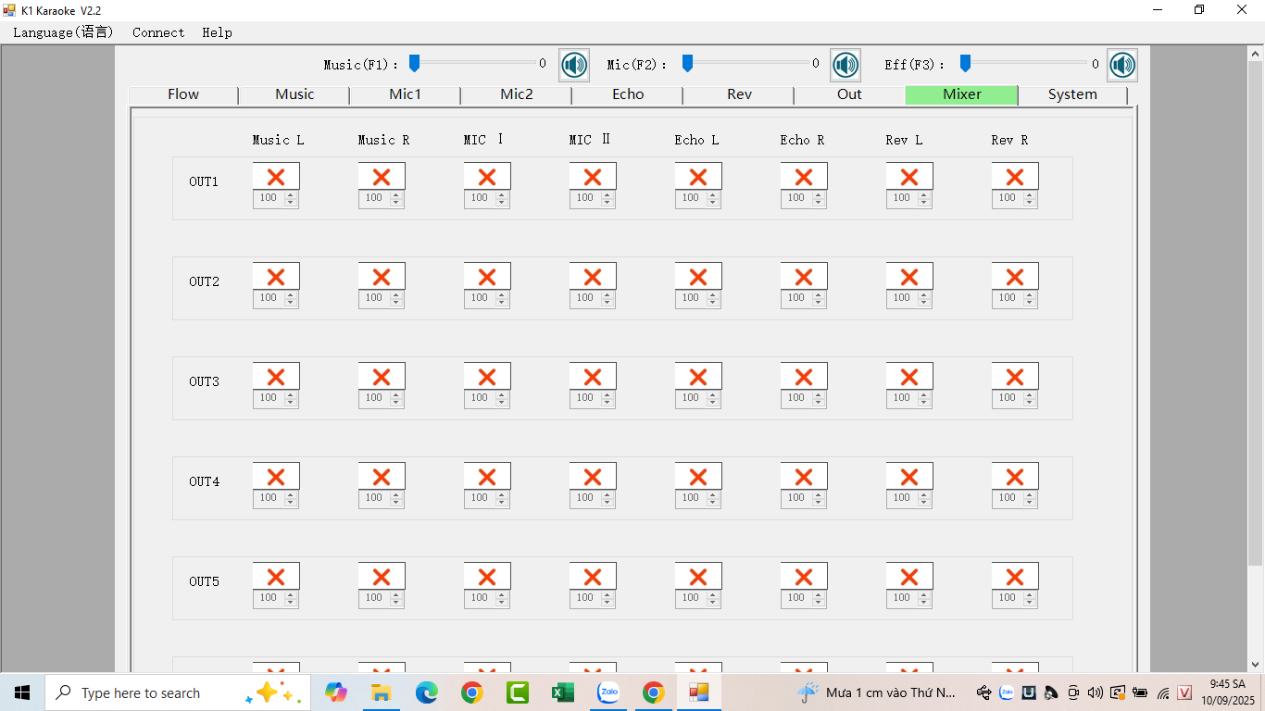
Task: Click the Music (F1) volume slider handle
Action: (415, 63)
